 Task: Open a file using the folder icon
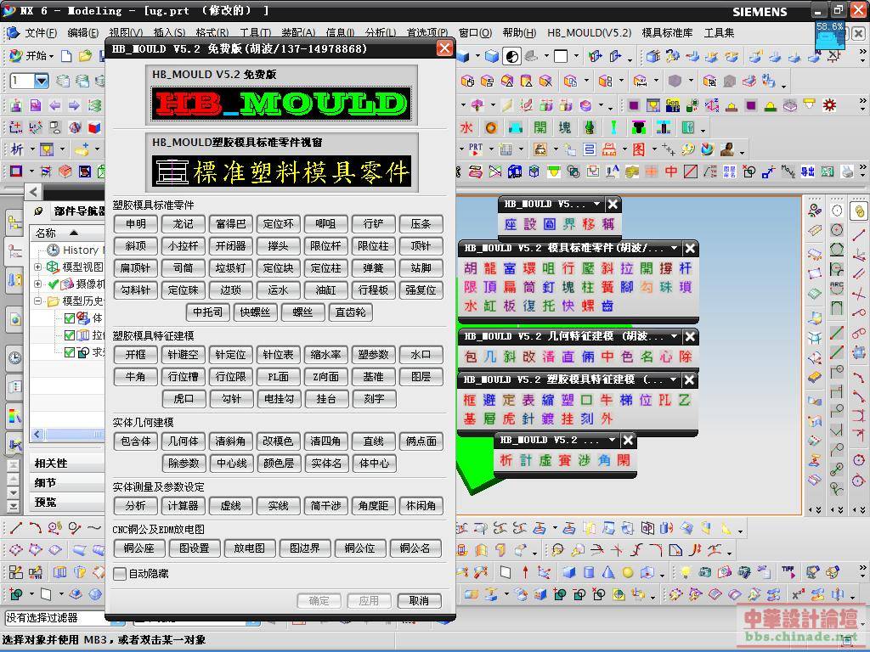(x=85, y=56)
